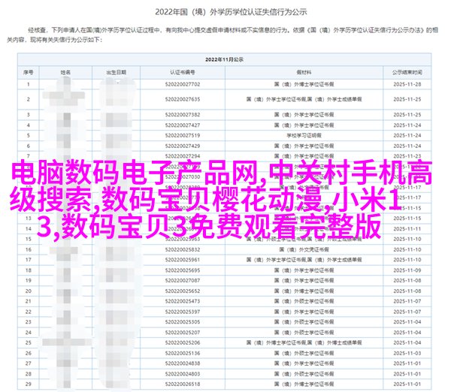
Task: Click the end date 2025-11-28
Action: click(407, 84)
